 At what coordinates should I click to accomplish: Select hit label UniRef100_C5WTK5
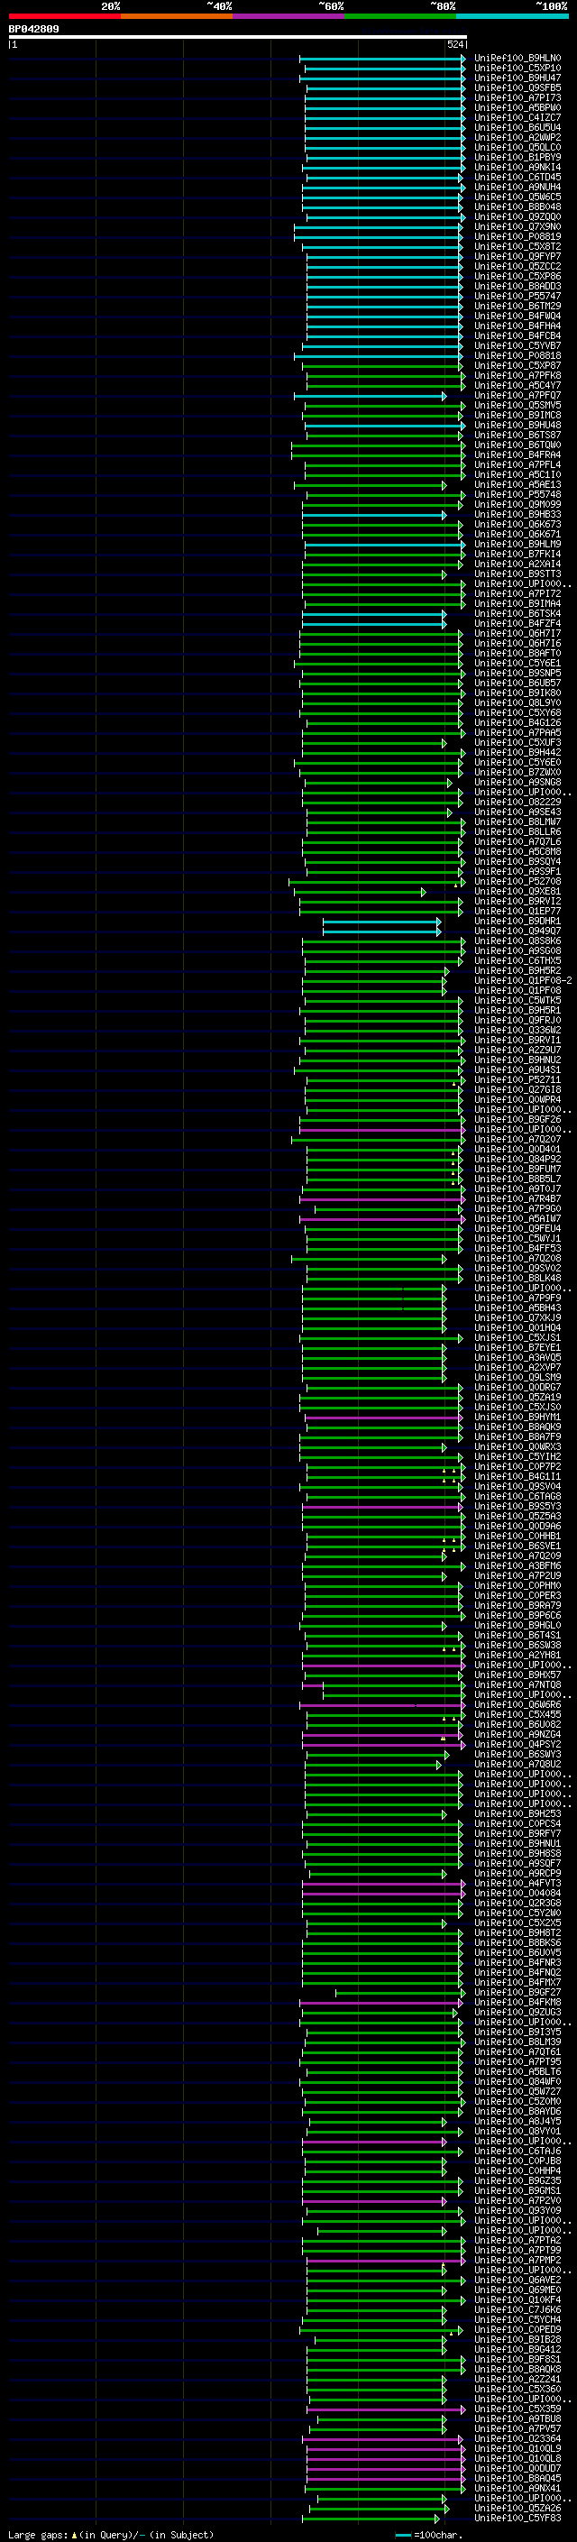pyautogui.click(x=517, y=1001)
